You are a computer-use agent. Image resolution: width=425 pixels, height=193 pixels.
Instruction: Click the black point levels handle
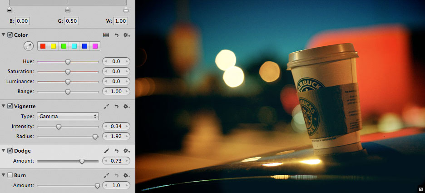pos(10,10)
